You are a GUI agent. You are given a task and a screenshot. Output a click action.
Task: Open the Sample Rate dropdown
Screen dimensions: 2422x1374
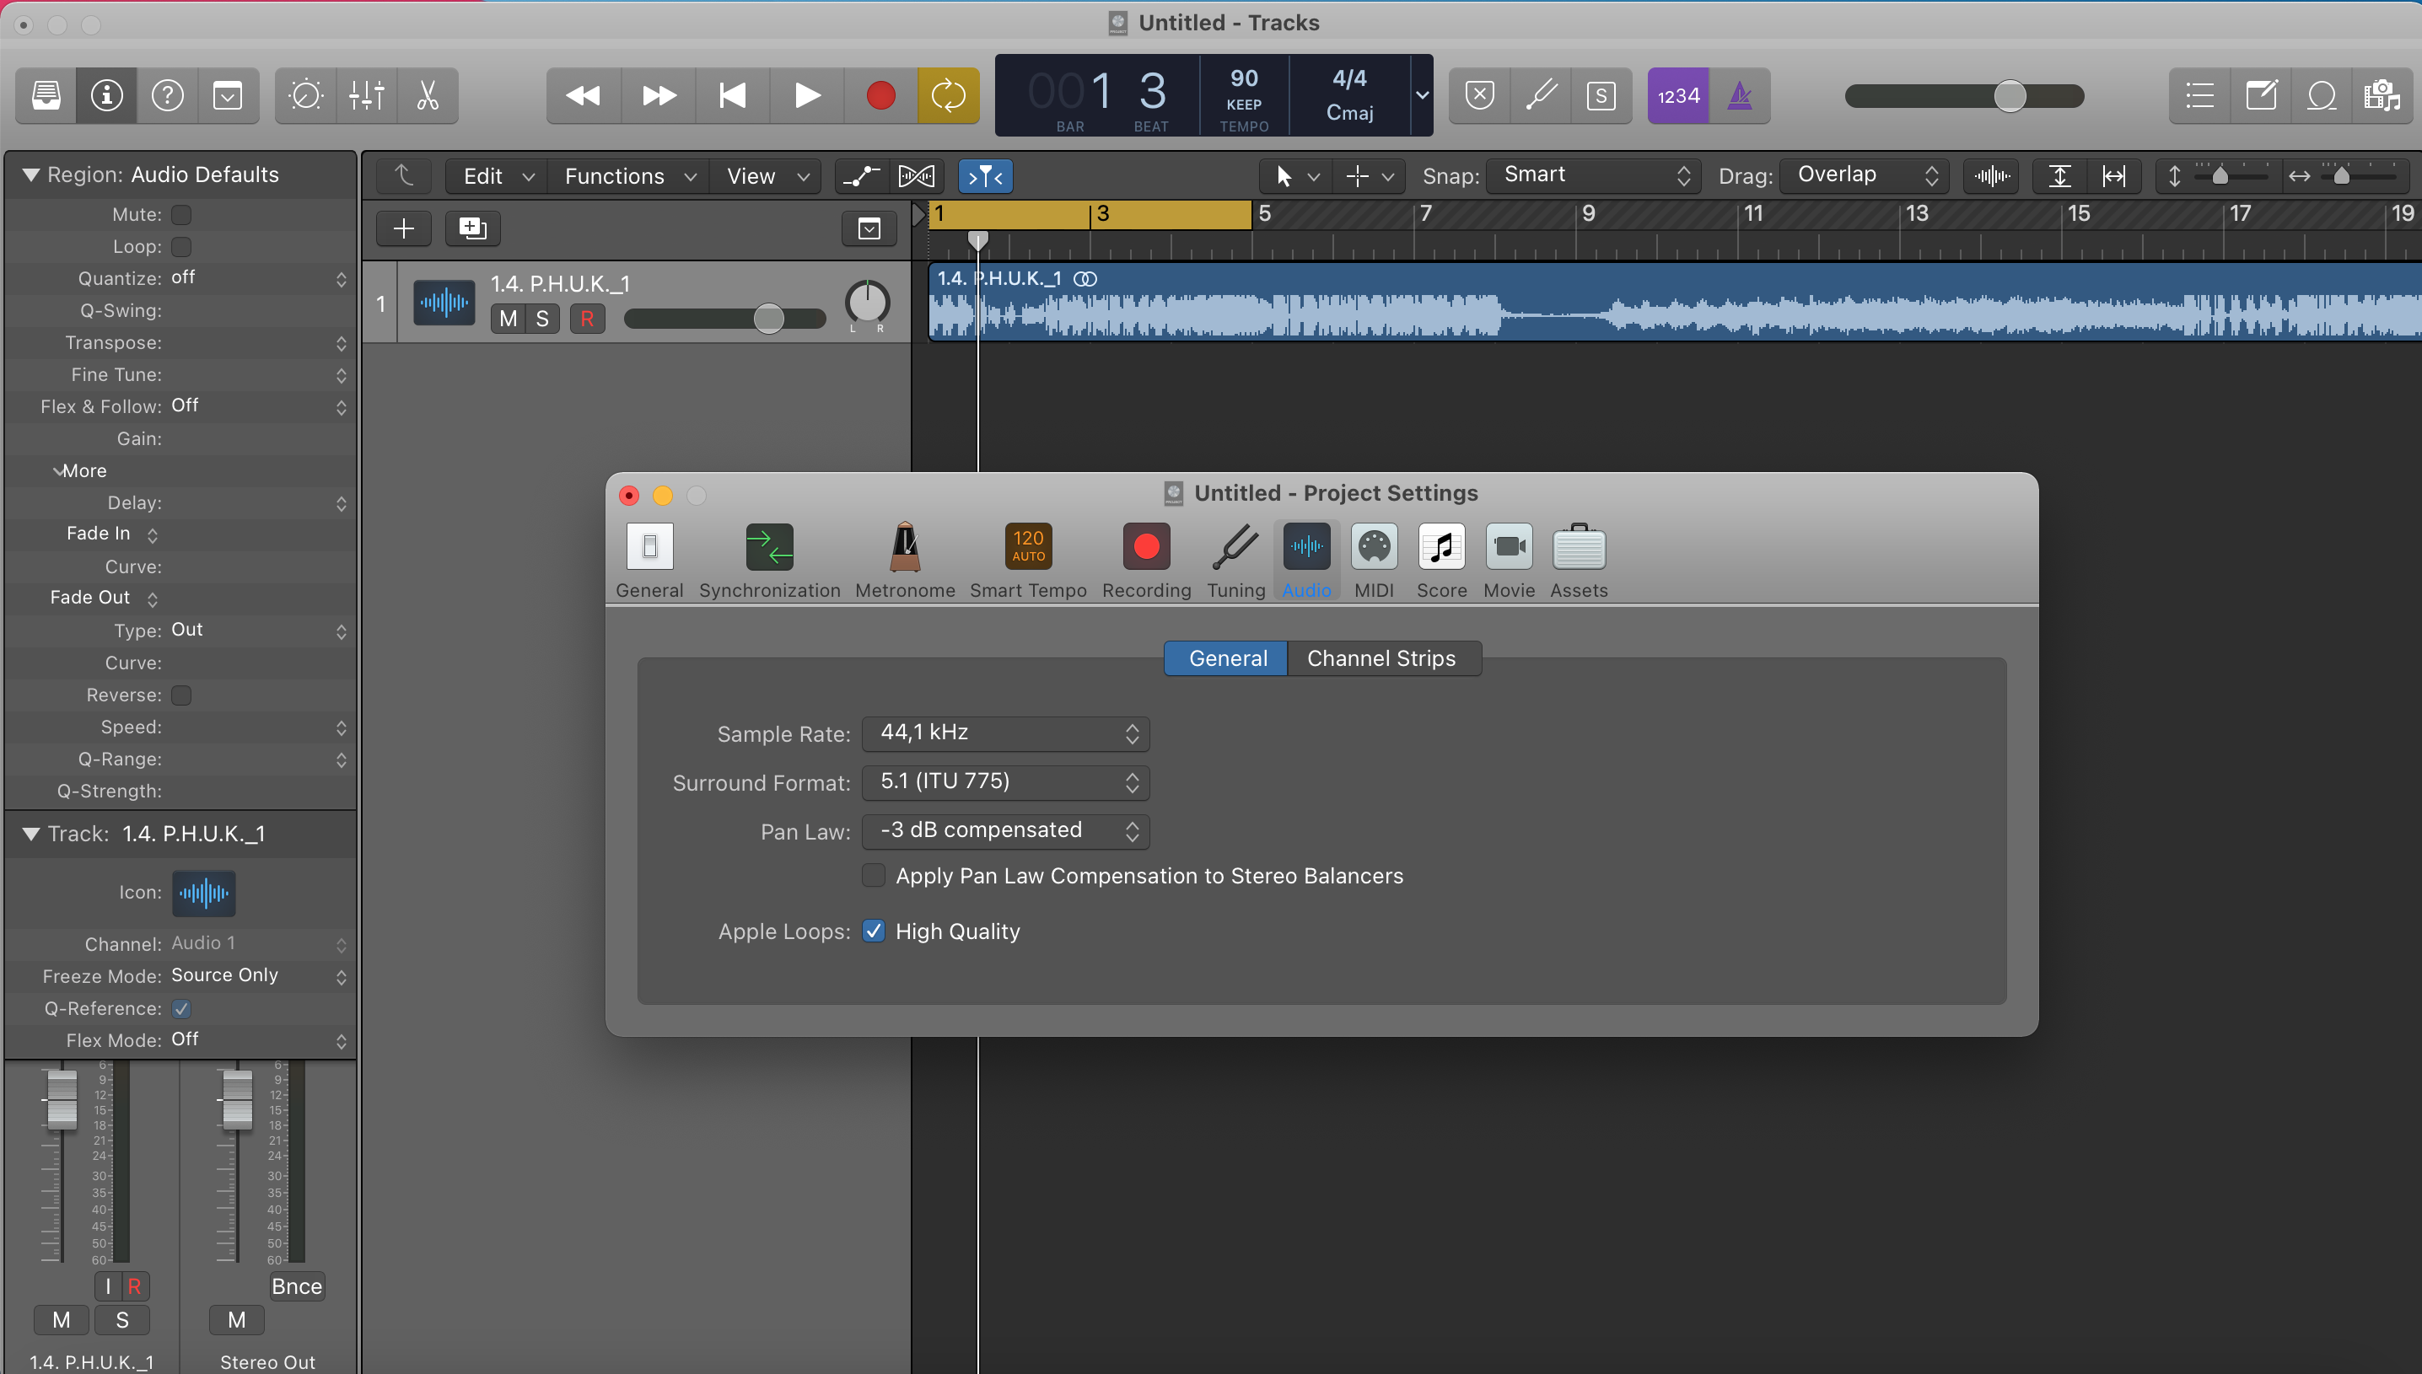pos(1005,733)
